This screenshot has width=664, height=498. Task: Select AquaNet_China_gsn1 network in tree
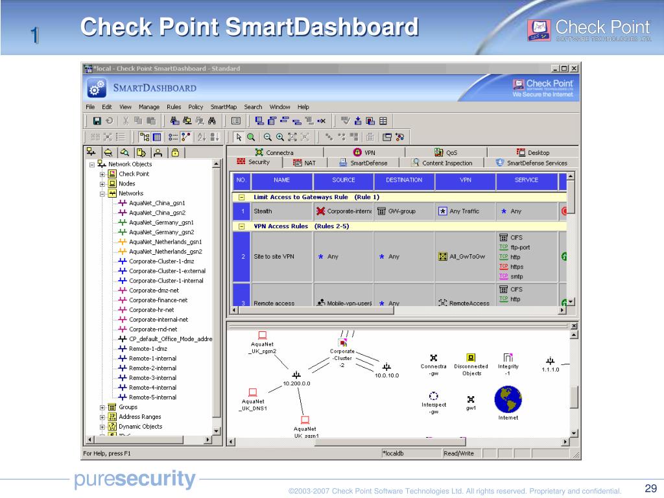pyautogui.click(x=157, y=203)
